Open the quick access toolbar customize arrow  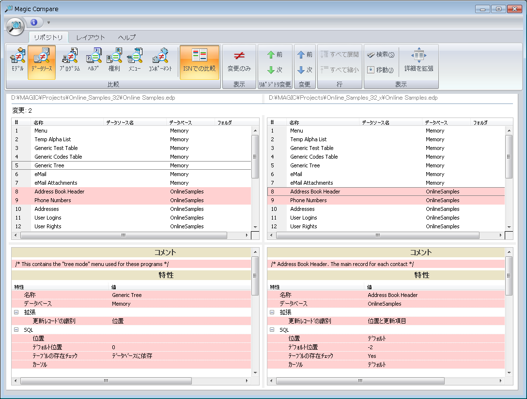[49, 22]
